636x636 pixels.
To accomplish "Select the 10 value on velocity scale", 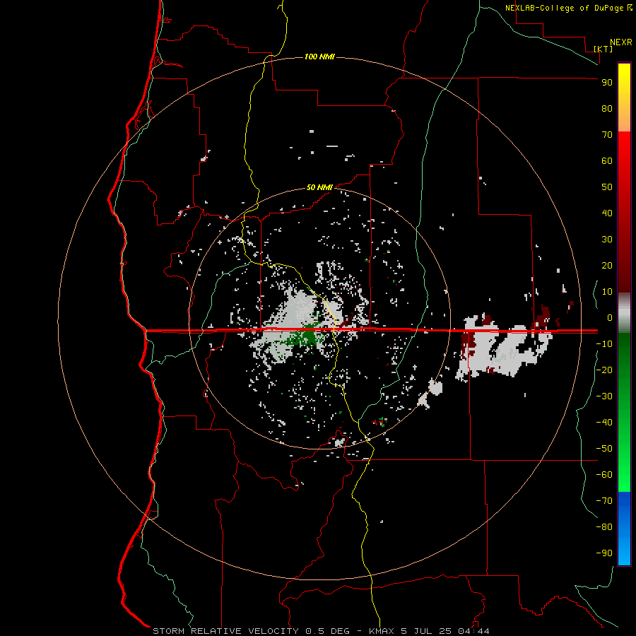I will click(x=607, y=292).
